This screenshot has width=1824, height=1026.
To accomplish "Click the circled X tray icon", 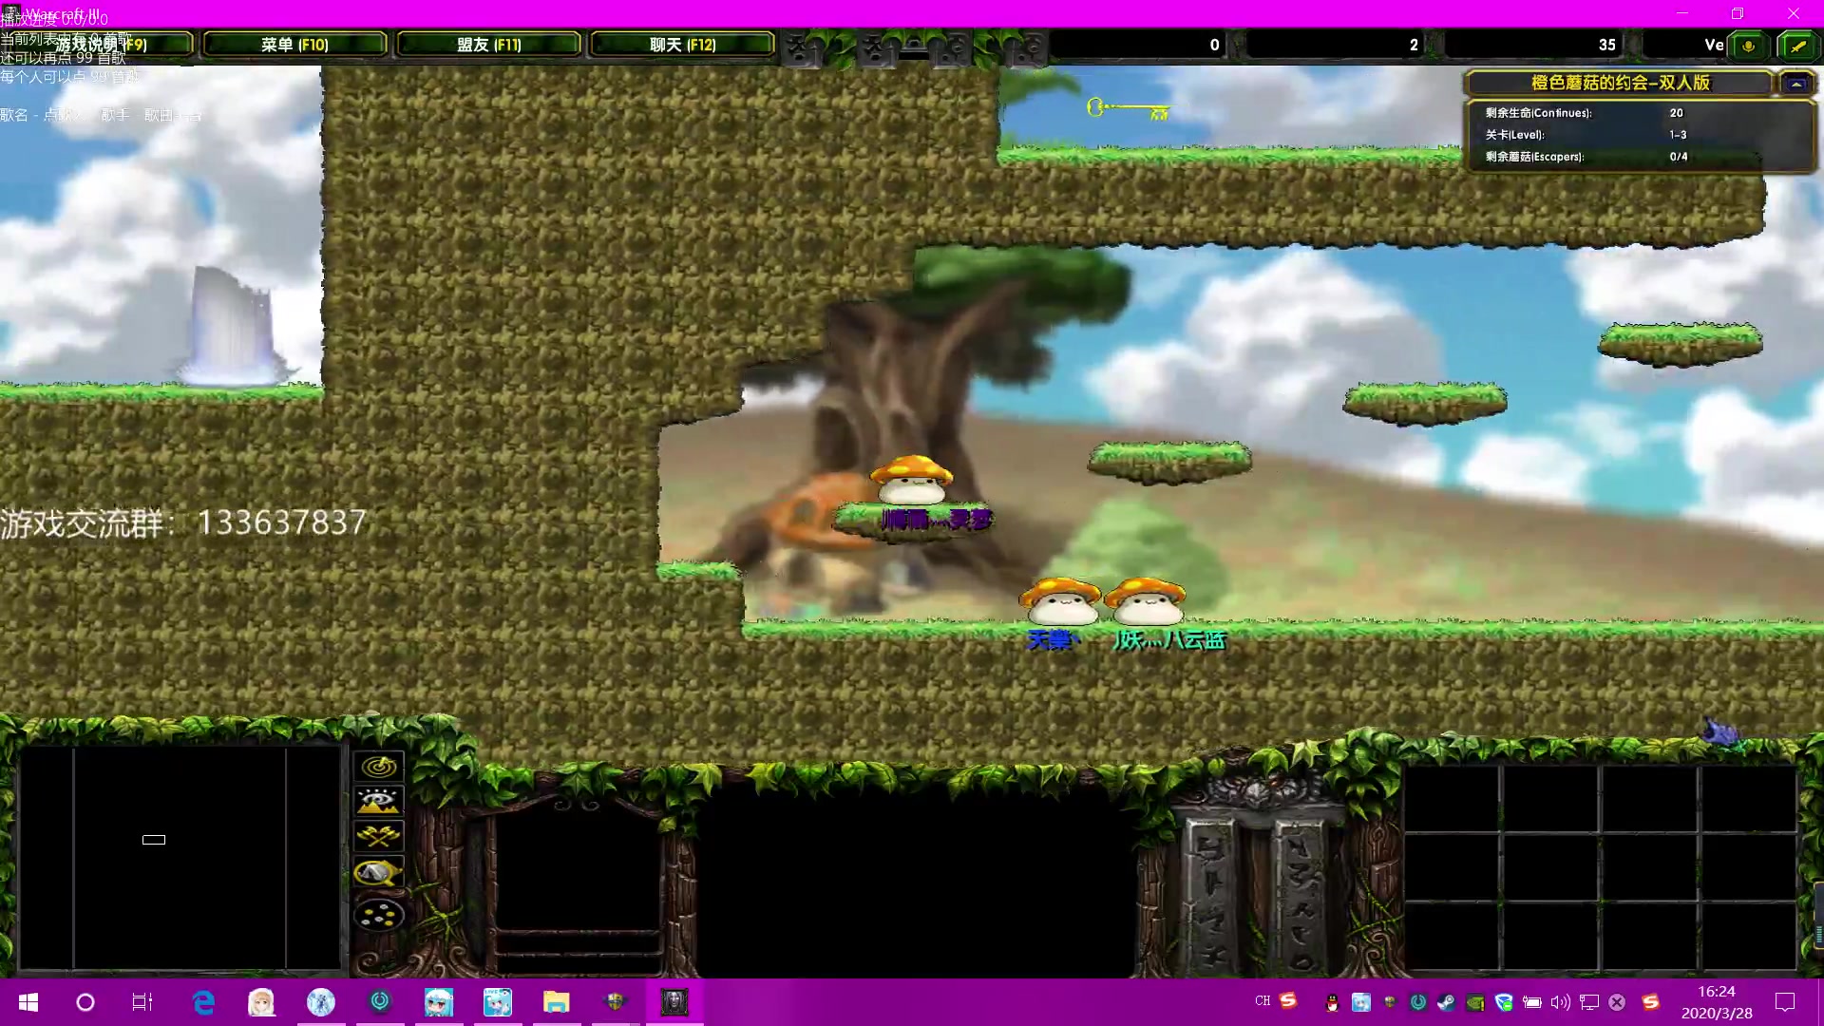I will pos(1617,1002).
